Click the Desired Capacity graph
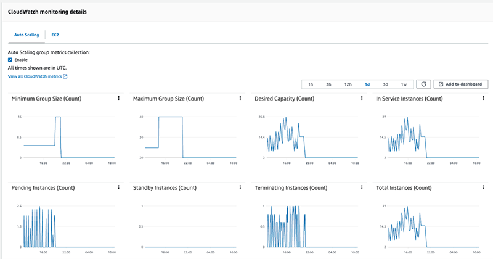Image resolution: width=493 pixels, height=259 pixels. click(312, 138)
